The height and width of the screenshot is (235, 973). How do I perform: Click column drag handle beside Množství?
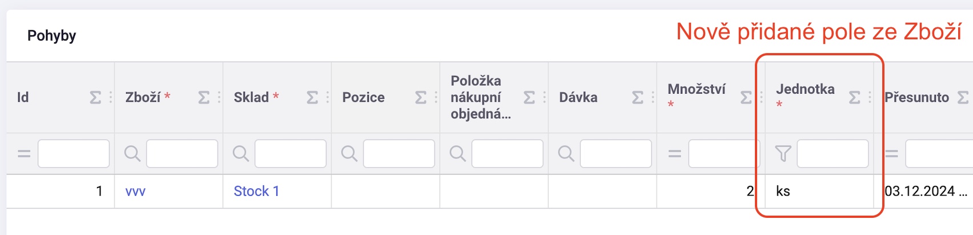click(x=761, y=98)
